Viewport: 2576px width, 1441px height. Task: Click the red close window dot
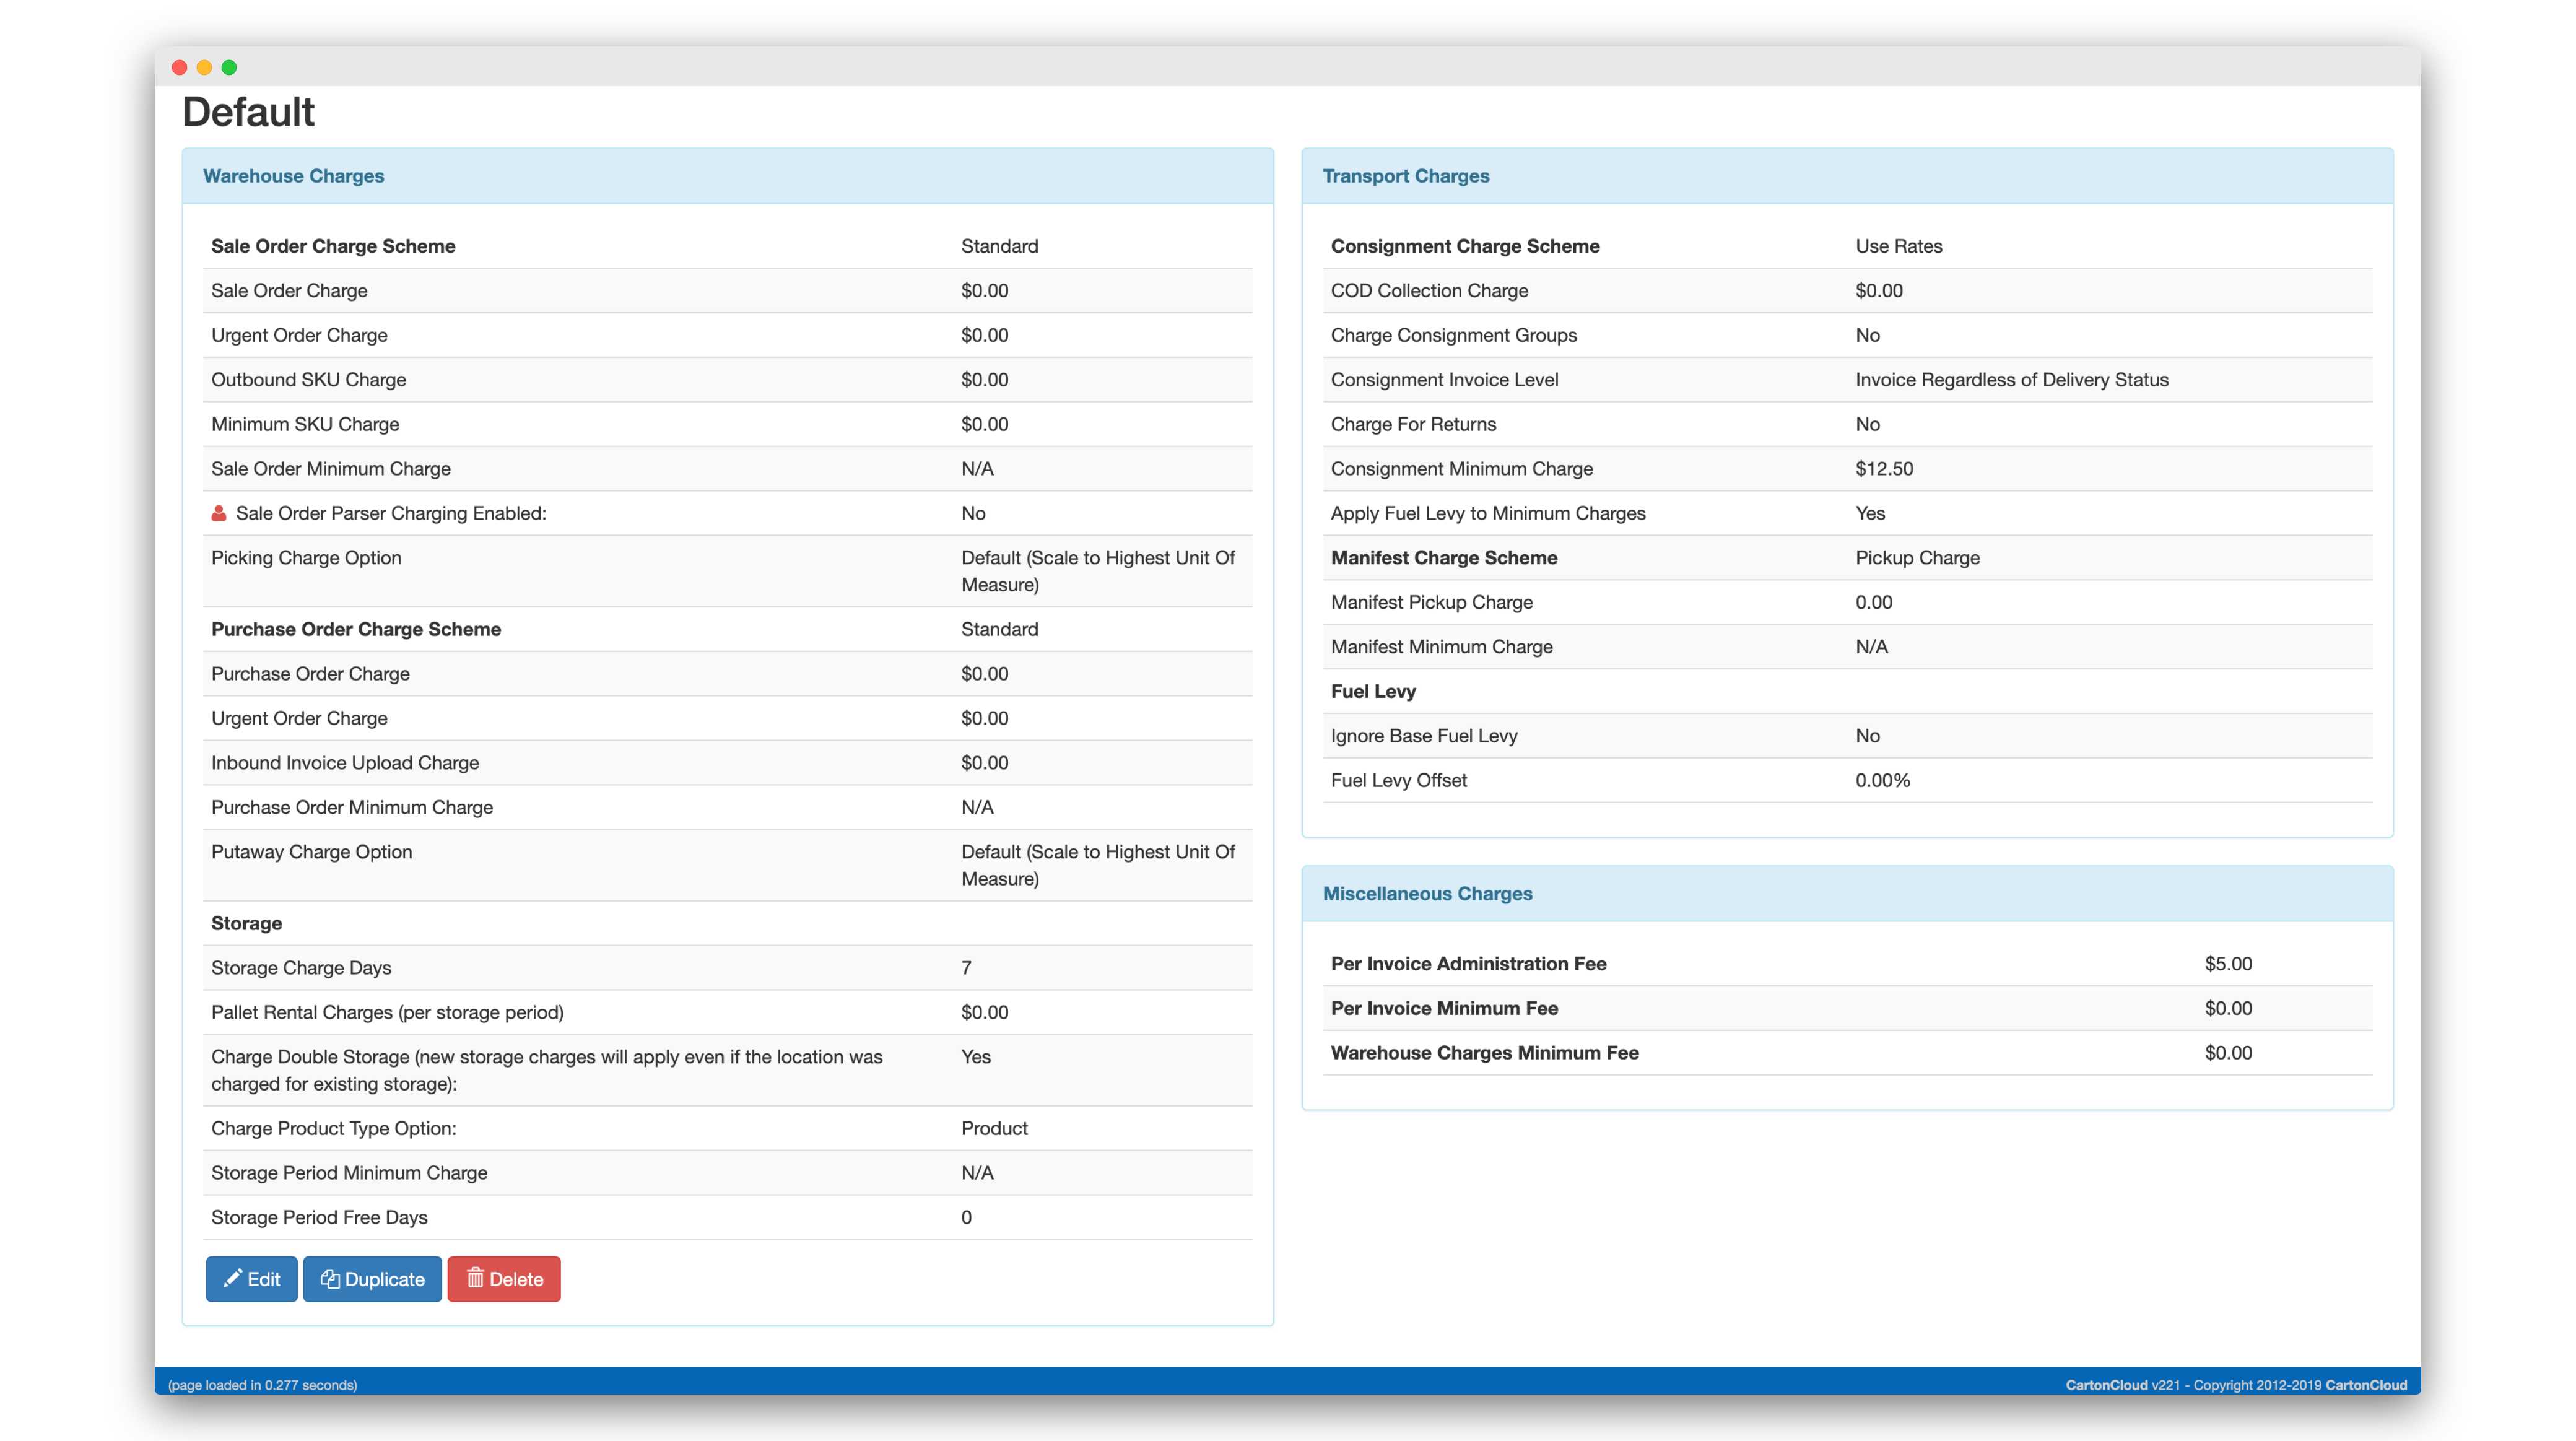180,67
